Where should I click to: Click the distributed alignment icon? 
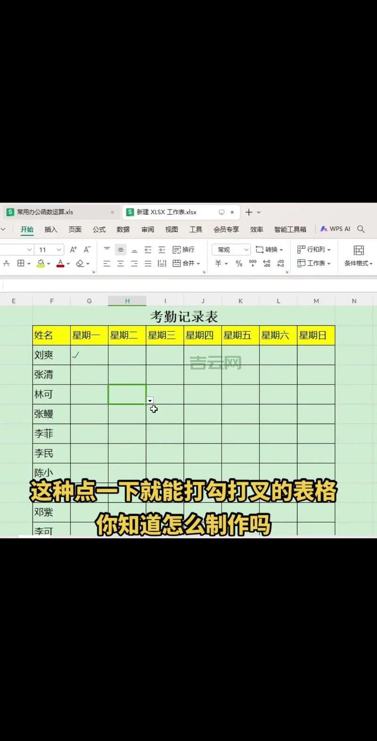point(162,263)
